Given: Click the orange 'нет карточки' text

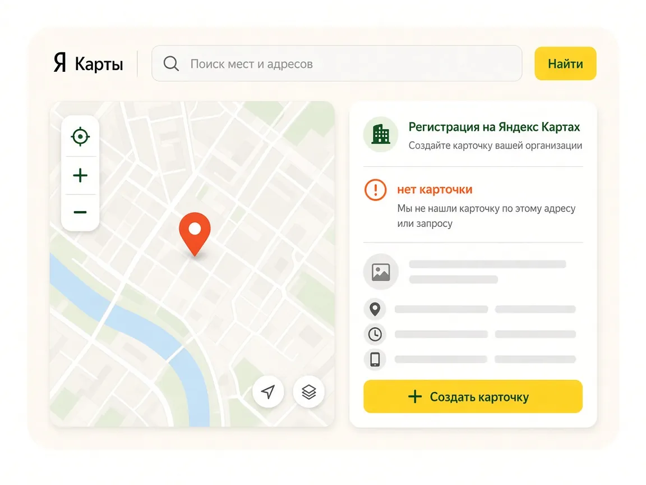Looking at the screenshot, I should pyautogui.click(x=435, y=190).
